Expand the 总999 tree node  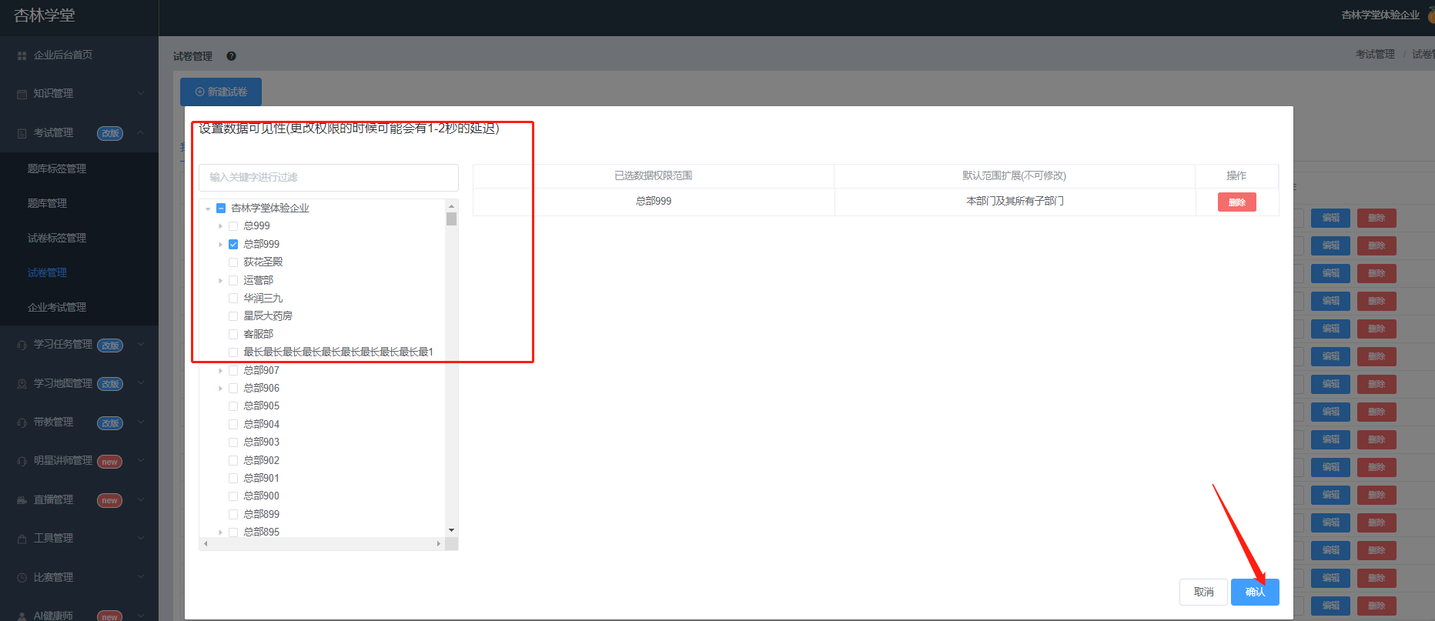tap(220, 226)
